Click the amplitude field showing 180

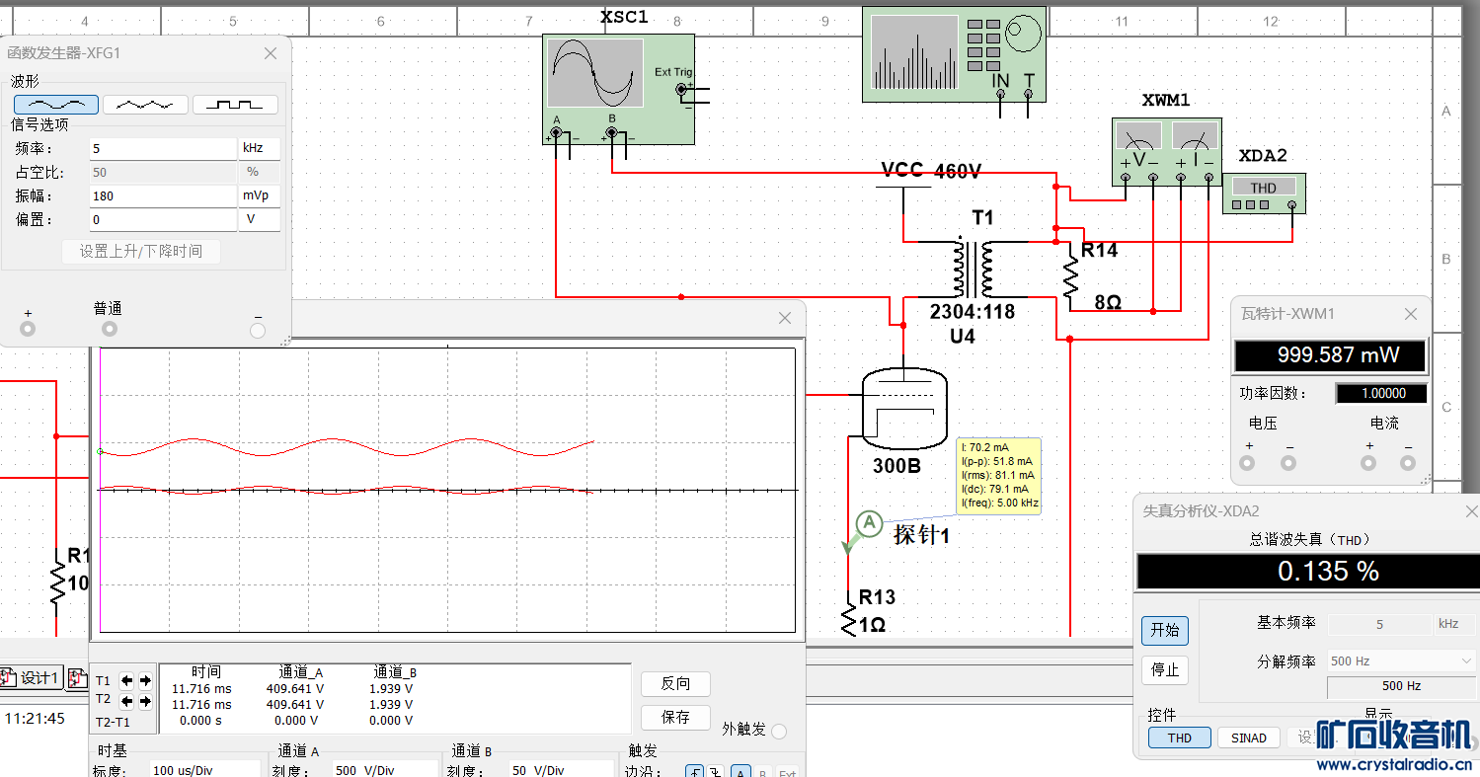tap(163, 196)
